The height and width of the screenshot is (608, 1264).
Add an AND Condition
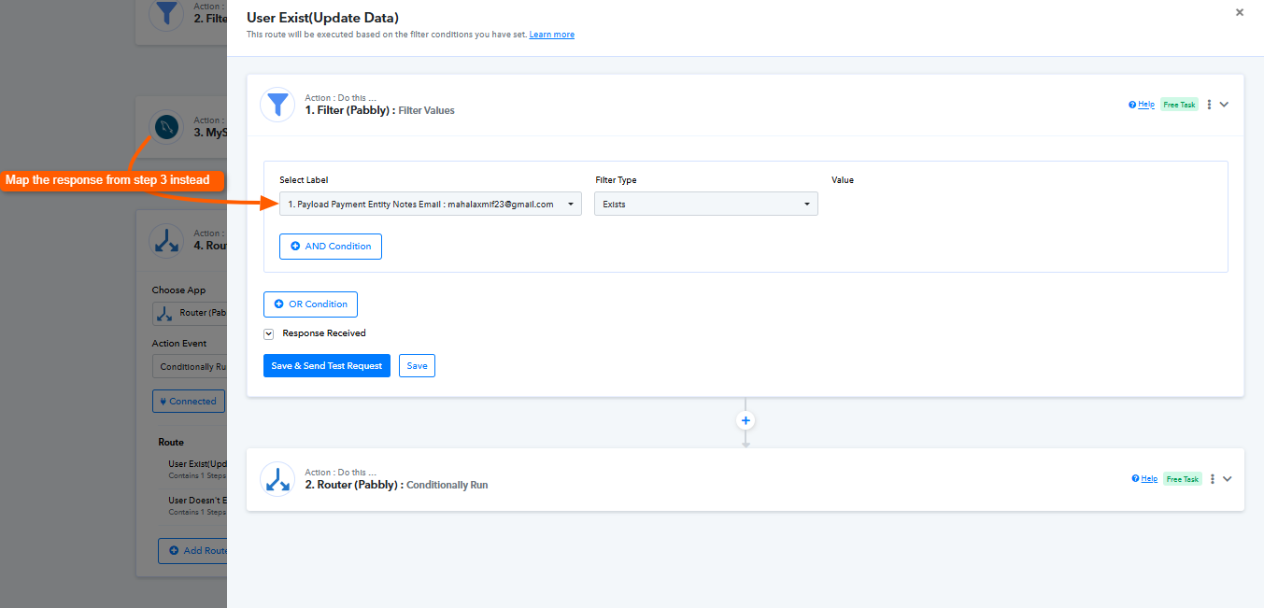pos(331,247)
